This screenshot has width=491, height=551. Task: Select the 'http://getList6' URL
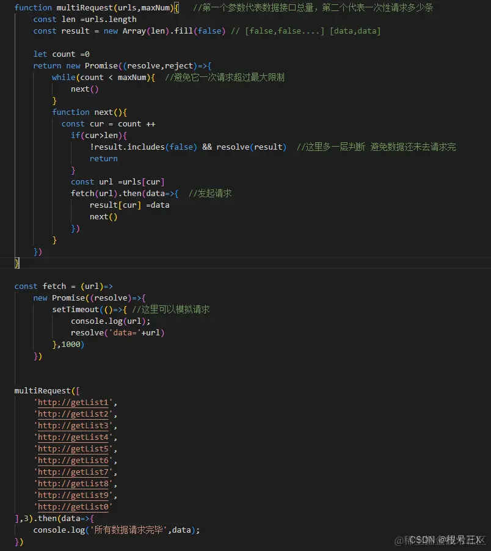pyautogui.click(x=73, y=461)
